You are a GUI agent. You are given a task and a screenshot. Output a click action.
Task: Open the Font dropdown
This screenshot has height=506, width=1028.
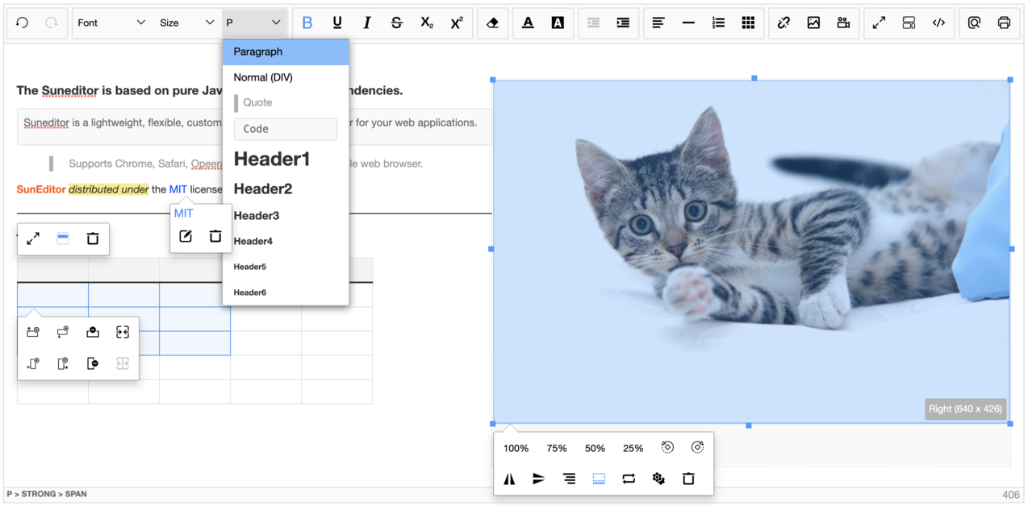pos(111,23)
